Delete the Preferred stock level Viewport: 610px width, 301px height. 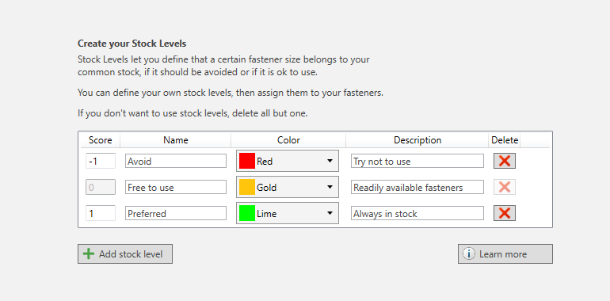coord(505,213)
